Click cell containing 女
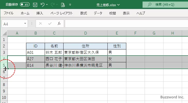 pyautogui.click(x=117, y=59)
